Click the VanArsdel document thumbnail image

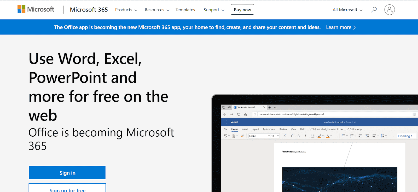point(340,179)
